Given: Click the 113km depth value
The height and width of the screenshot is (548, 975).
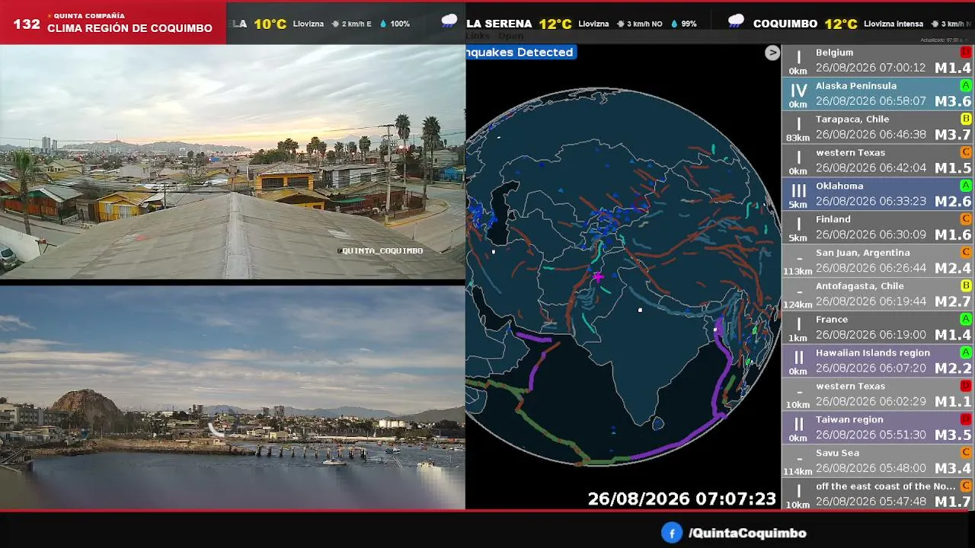Looking at the screenshot, I should tap(798, 271).
